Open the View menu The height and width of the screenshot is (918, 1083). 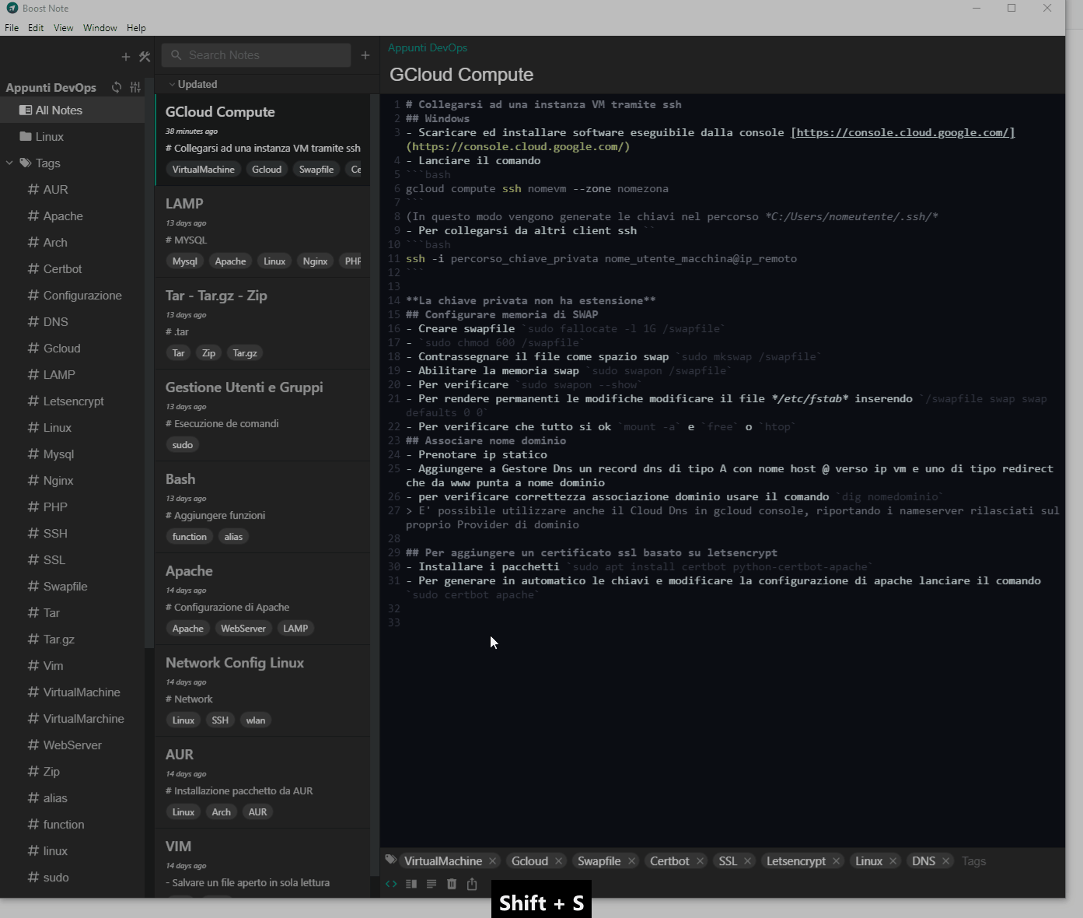click(63, 27)
